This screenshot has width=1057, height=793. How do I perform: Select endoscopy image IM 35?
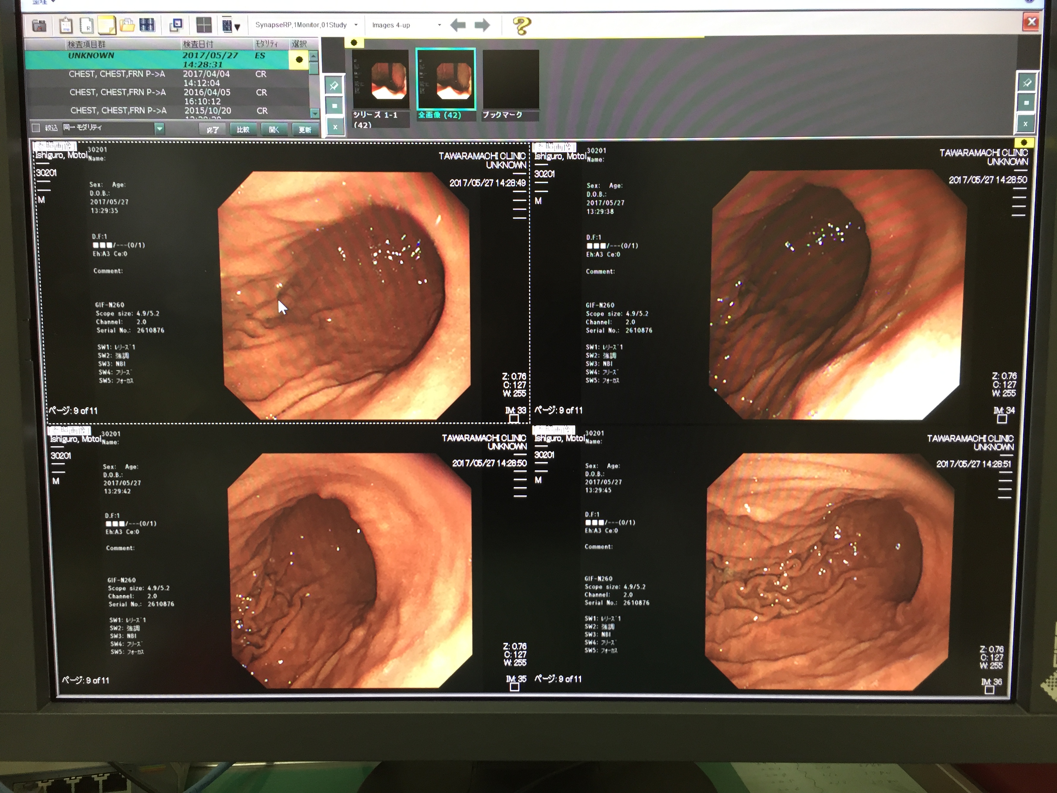[350, 570]
